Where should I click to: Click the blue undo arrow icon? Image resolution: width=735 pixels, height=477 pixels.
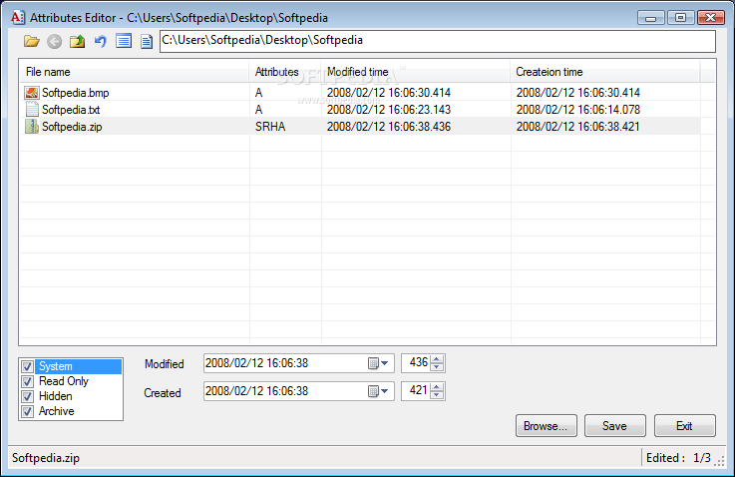(x=101, y=41)
